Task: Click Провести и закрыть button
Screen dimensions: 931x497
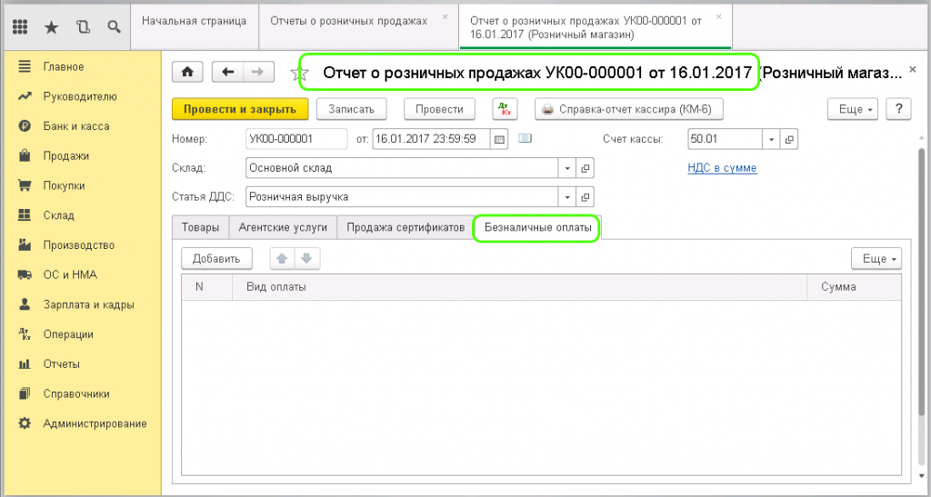Action: tap(240, 109)
